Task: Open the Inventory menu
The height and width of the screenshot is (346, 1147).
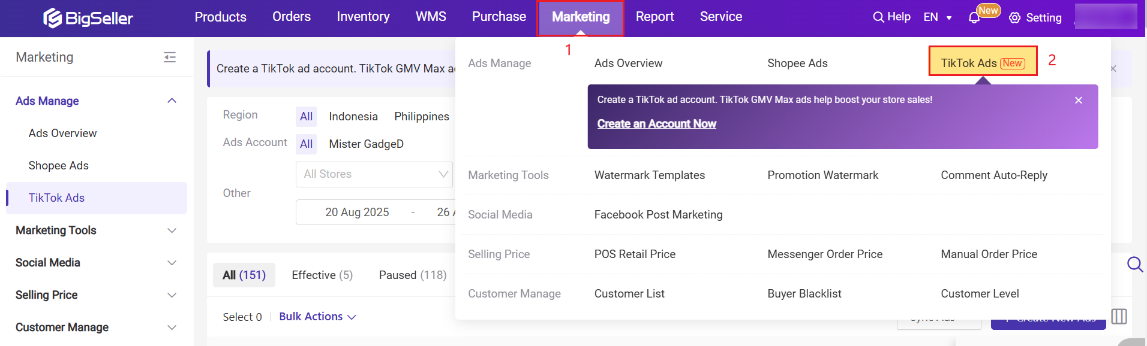Action: 363,17
